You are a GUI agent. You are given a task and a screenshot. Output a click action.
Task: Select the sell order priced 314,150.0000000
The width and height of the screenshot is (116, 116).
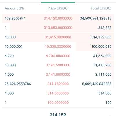tap(58, 18)
